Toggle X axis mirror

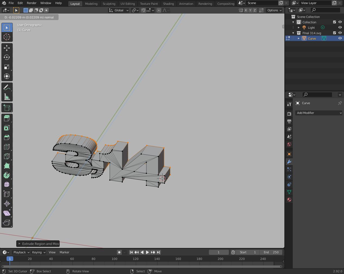click(246, 10)
